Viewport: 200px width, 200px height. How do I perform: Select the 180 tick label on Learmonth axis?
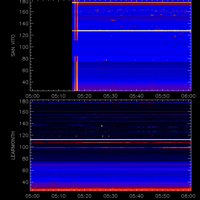[x=24, y=101]
